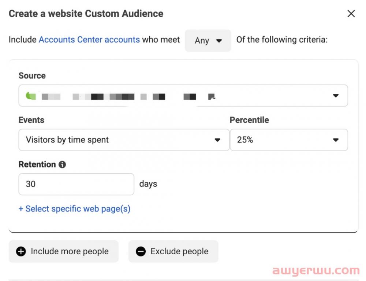The height and width of the screenshot is (281, 366).
Task: Click the Retention days input field
Action: [x=76, y=184]
